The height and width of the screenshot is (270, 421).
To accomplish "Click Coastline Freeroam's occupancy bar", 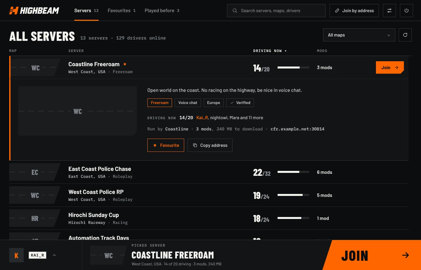I will point(293,67).
